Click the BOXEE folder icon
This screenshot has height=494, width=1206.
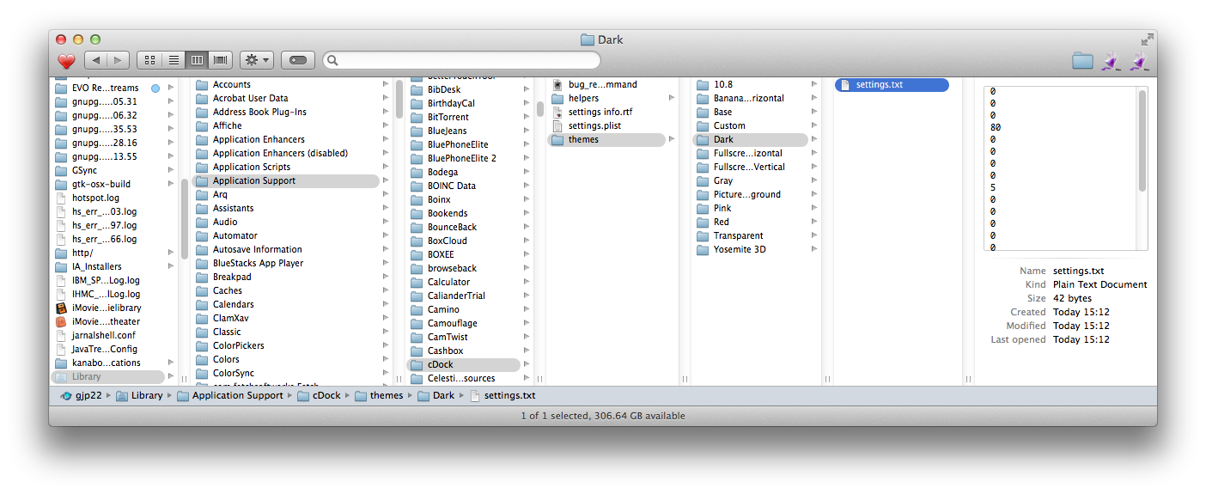417,254
